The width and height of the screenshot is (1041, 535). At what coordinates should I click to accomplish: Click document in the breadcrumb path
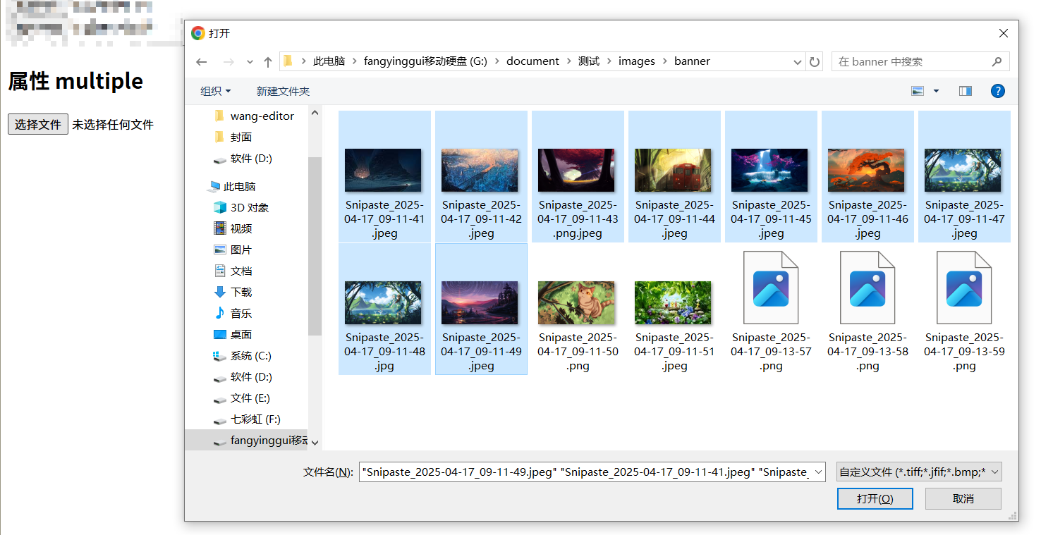(532, 61)
